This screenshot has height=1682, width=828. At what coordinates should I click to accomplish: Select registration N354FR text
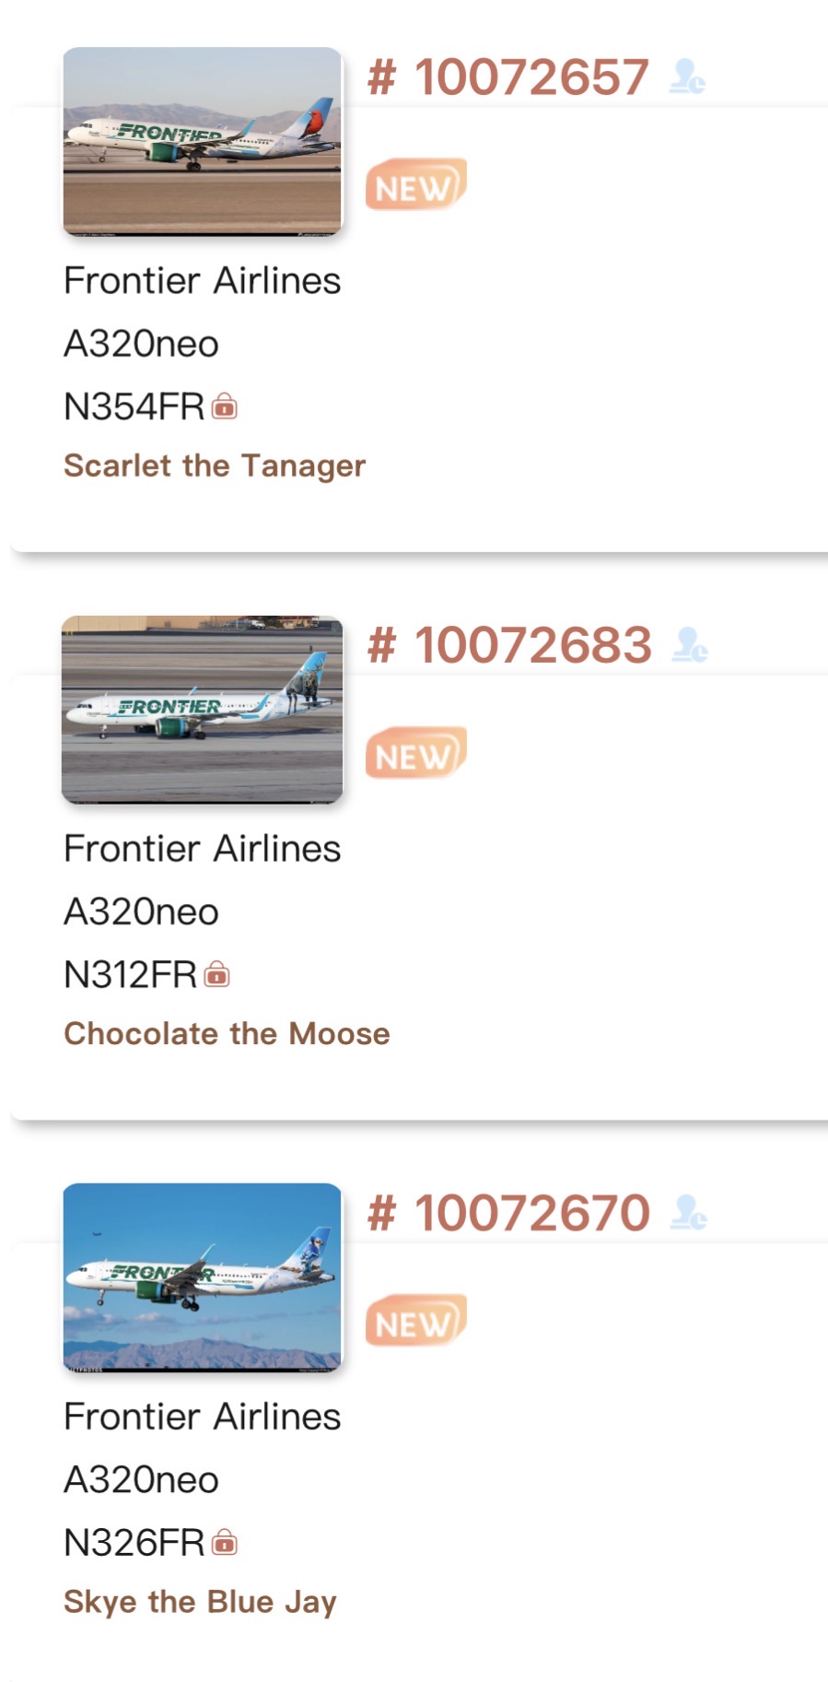click(x=134, y=406)
